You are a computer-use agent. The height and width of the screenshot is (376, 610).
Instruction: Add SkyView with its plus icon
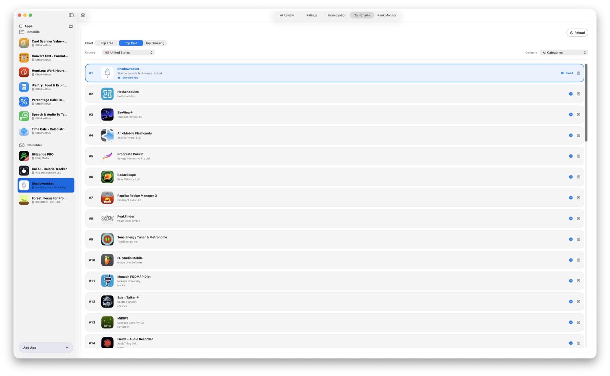[x=571, y=114]
